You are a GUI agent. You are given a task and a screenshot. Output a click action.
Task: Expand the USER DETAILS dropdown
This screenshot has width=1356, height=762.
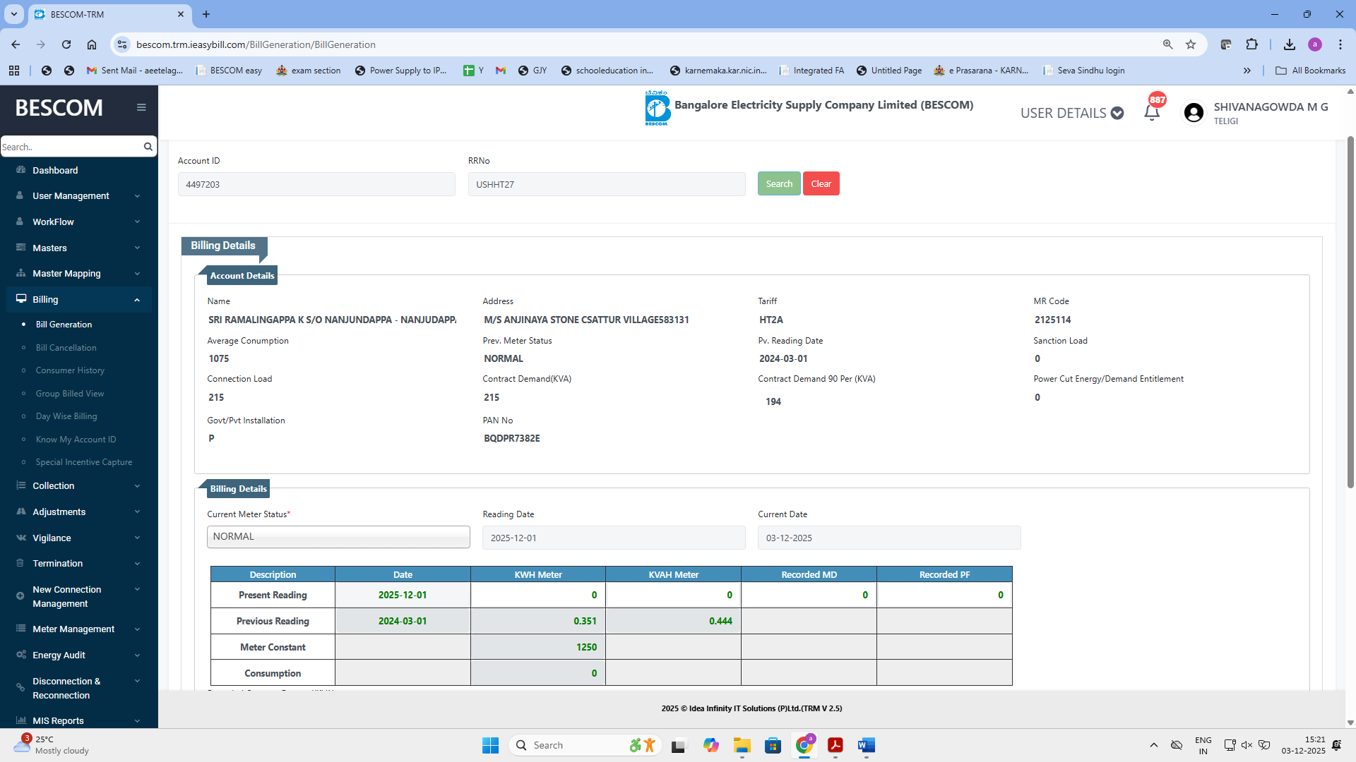pos(1071,113)
